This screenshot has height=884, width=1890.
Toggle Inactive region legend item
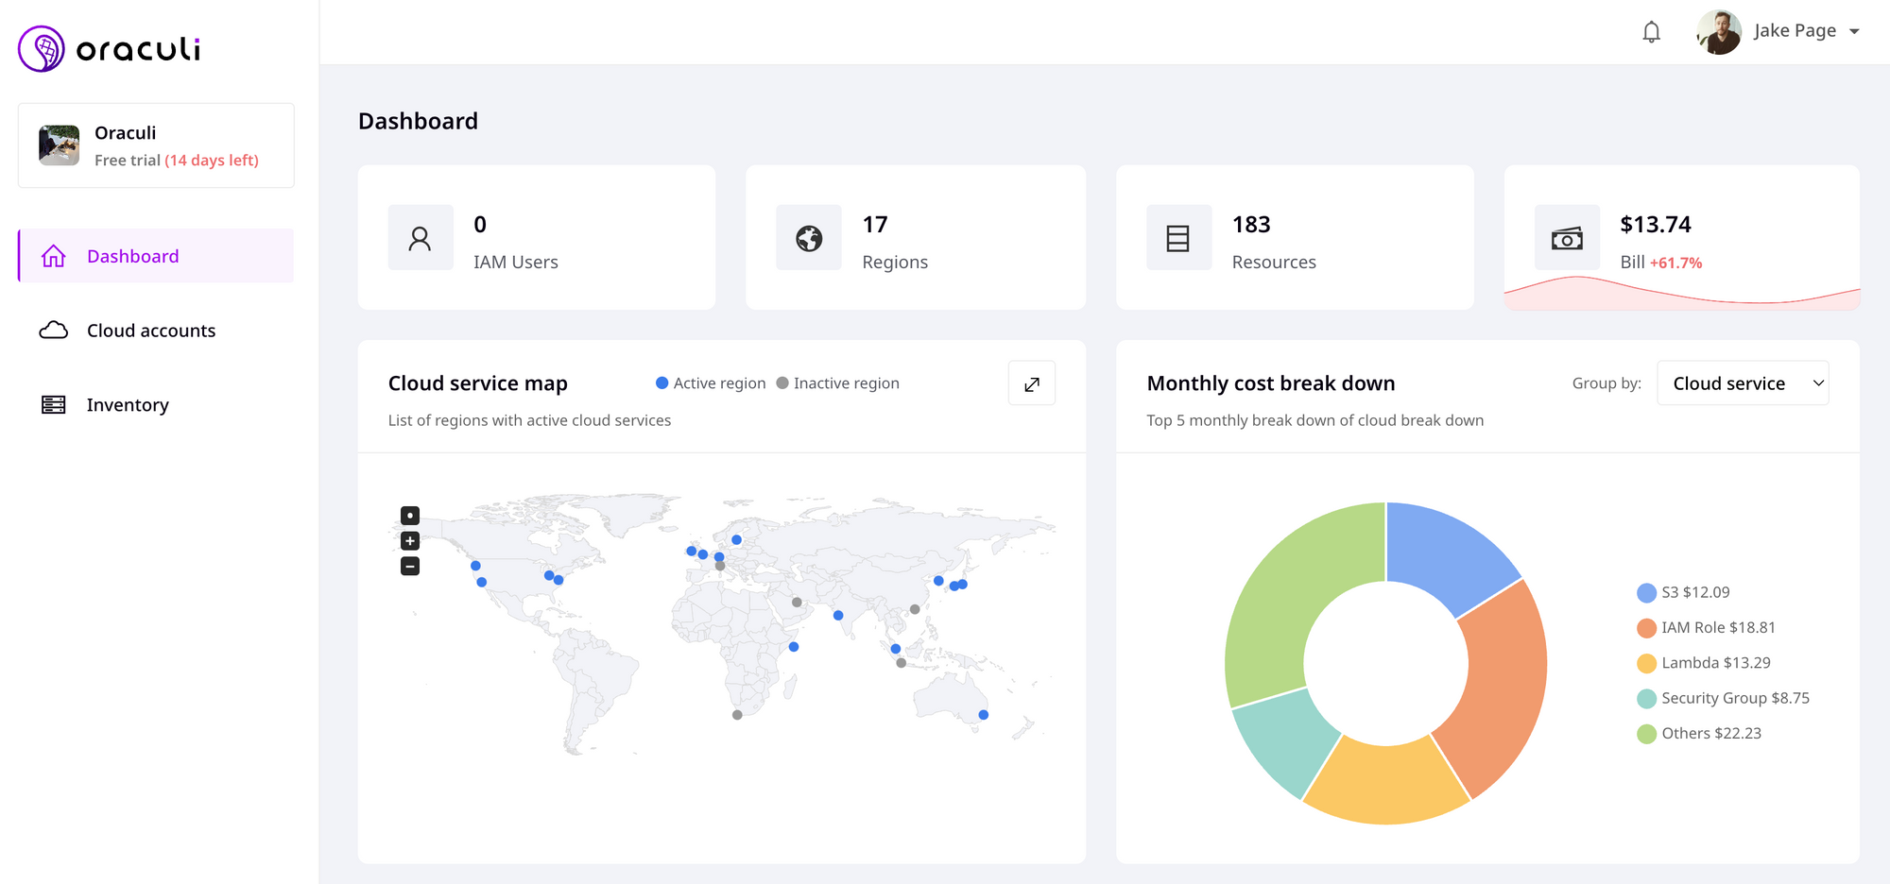(x=837, y=383)
